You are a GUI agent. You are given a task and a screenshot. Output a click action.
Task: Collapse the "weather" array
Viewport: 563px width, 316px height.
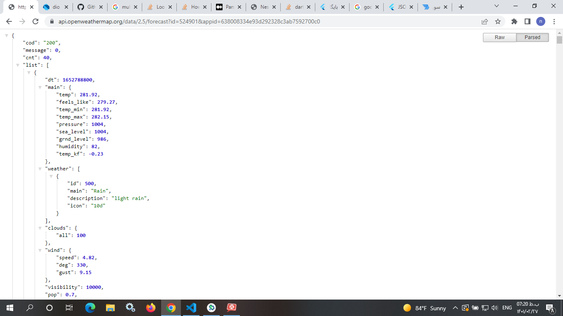[40, 169]
